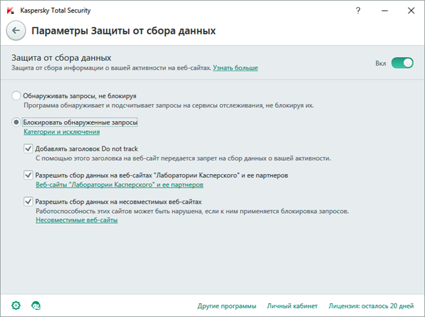Select Обнаруживать запросы, не блокируя option
425x317 pixels.
point(16,96)
